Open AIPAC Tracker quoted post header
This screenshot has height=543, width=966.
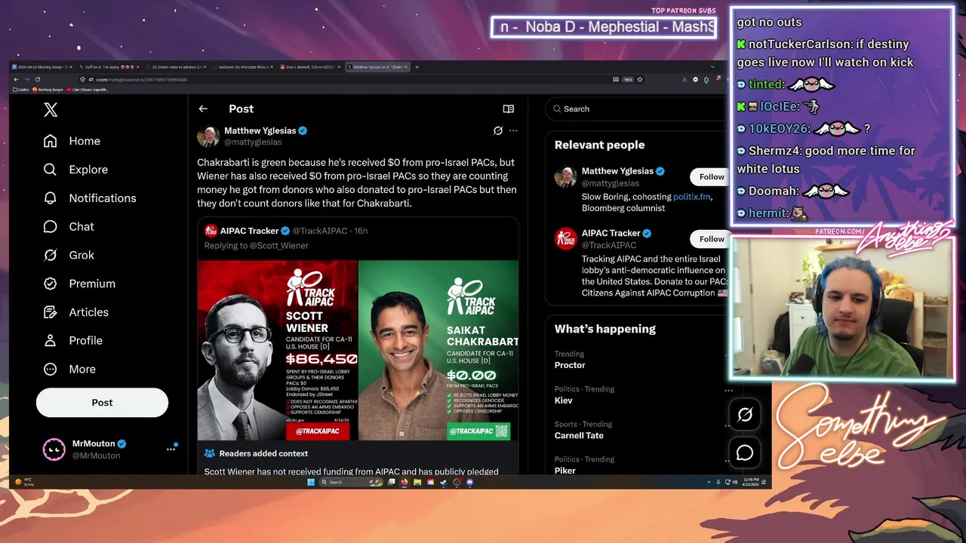[286, 231]
